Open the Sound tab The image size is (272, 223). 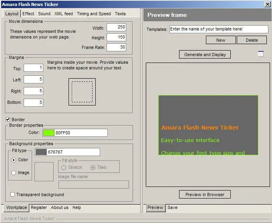click(44, 14)
